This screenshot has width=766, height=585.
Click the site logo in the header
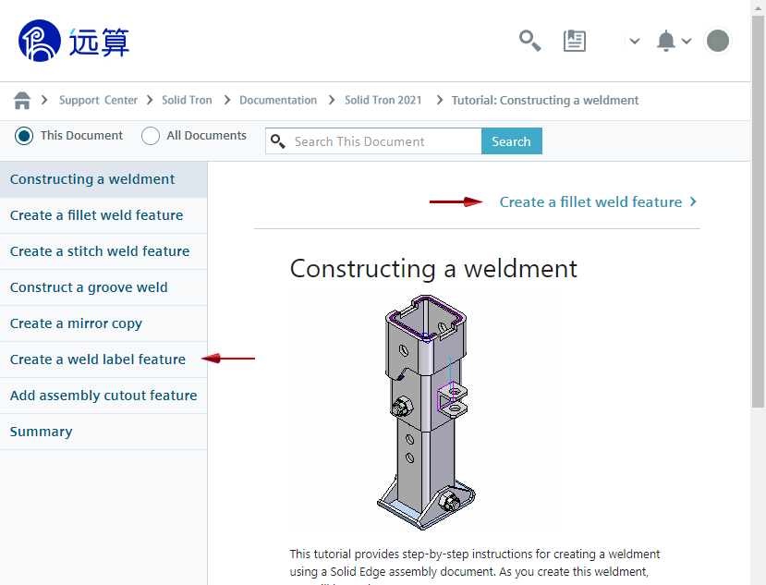pyautogui.click(x=74, y=42)
